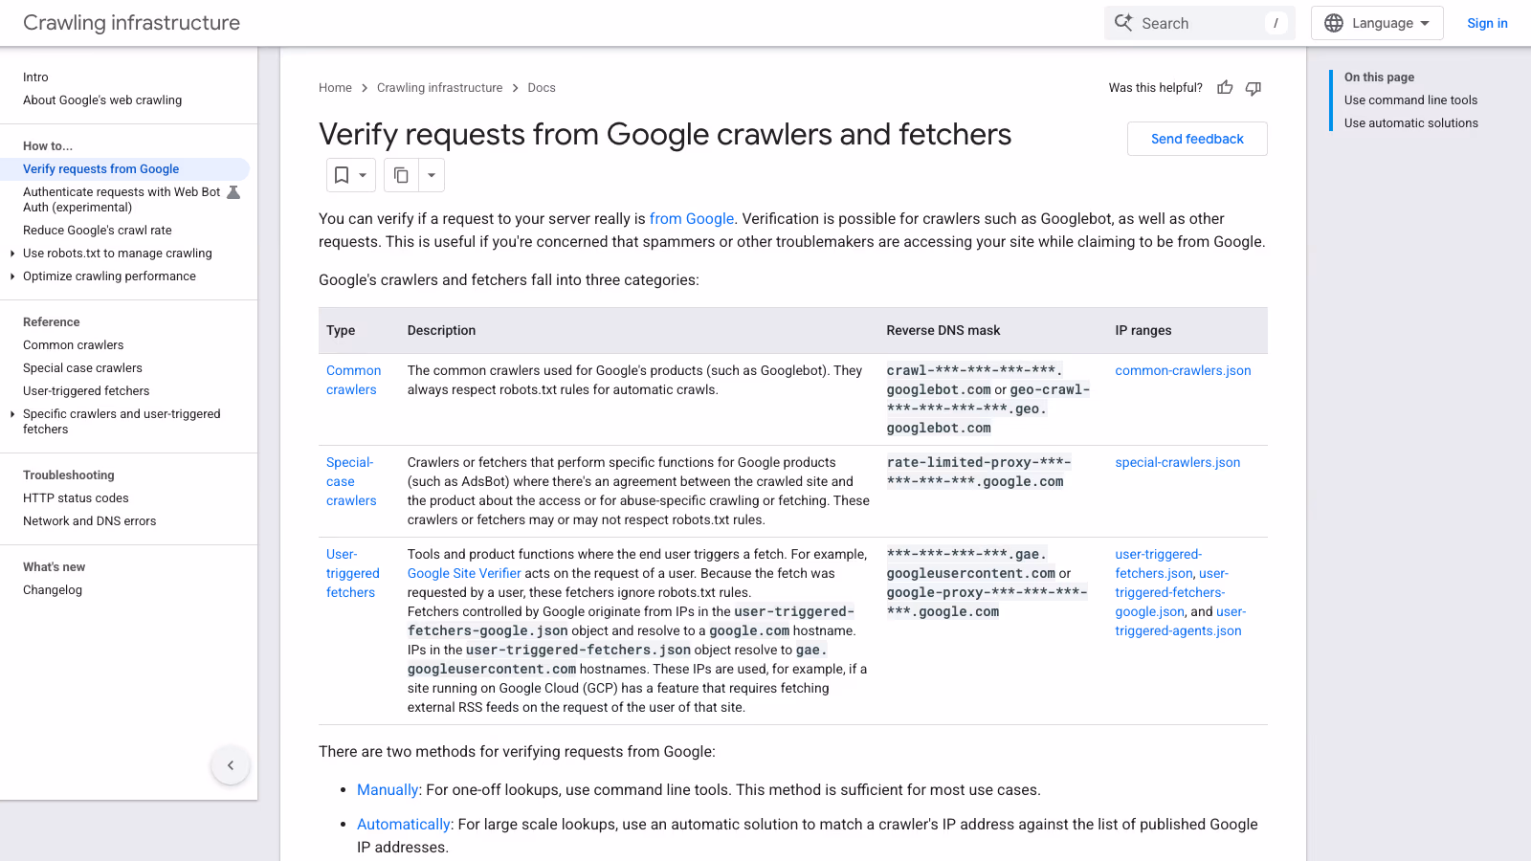The height and width of the screenshot is (861, 1531).
Task: Click the thumbs up helpful icon
Action: click(1225, 88)
